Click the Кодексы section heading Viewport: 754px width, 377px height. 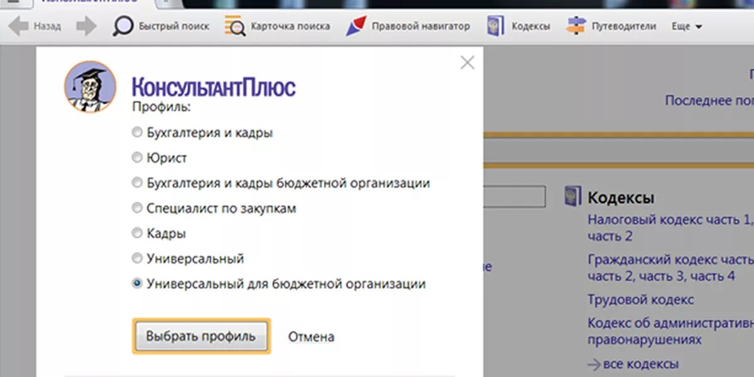621,198
